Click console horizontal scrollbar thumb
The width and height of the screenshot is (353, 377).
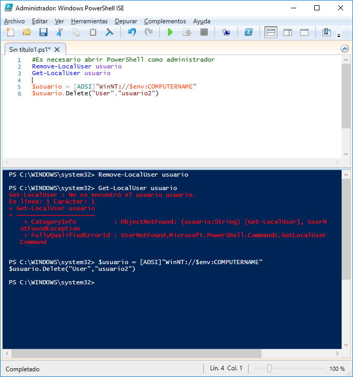pos(136,353)
